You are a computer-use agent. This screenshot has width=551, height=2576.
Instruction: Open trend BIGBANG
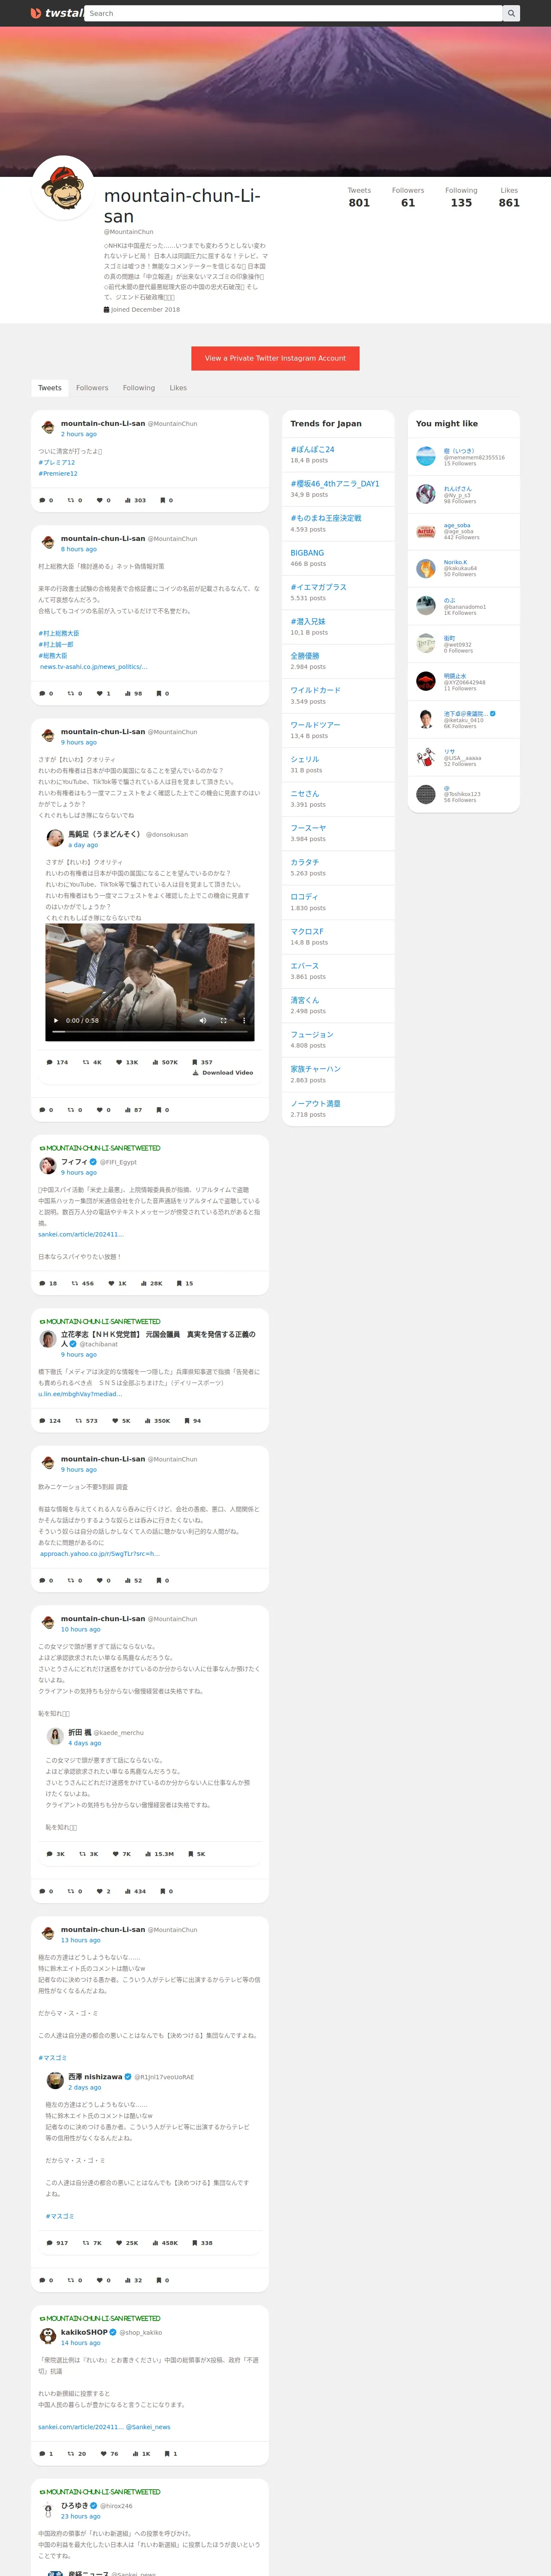tap(307, 553)
